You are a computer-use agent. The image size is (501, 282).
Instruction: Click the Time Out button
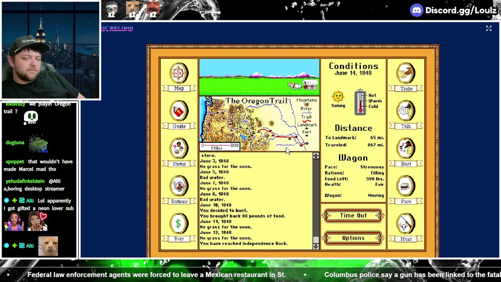tap(353, 216)
